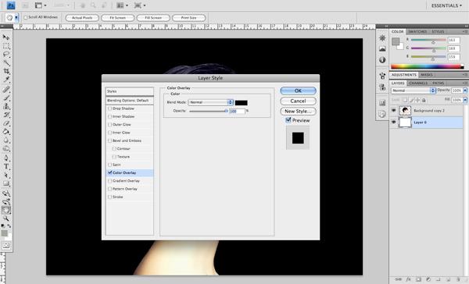Open the ESSENTIALS workspace dropdown
Viewport: 469px width, 284px height.
click(446, 5)
